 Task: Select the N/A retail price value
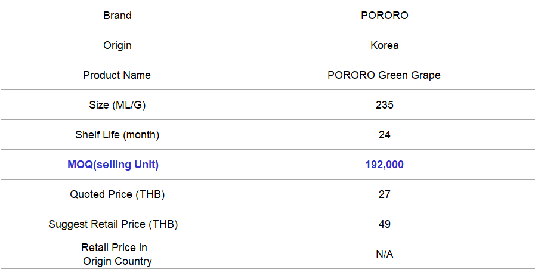tap(385, 254)
